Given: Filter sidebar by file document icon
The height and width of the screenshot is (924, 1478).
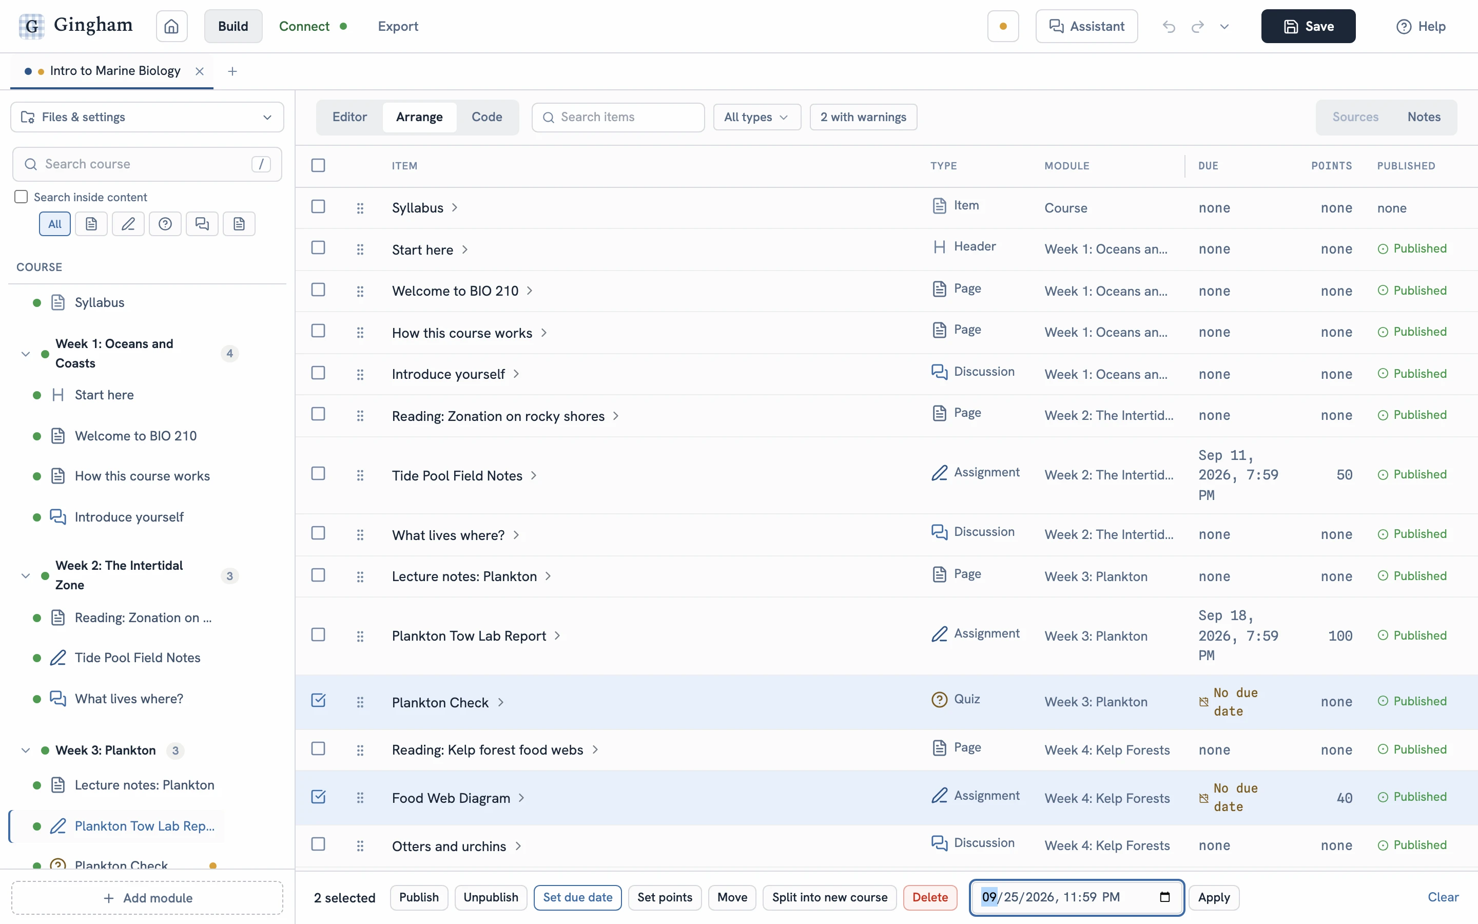Looking at the screenshot, I should 240,224.
